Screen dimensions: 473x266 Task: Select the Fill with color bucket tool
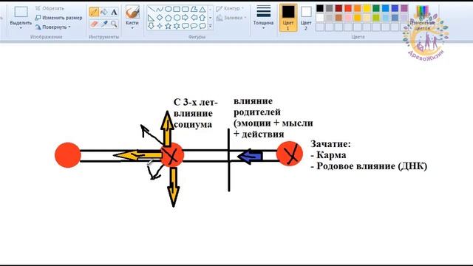(x=103, y=12)
